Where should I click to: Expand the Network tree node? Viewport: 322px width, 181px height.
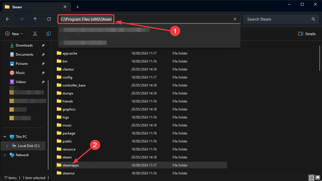[x=5, y=155]
